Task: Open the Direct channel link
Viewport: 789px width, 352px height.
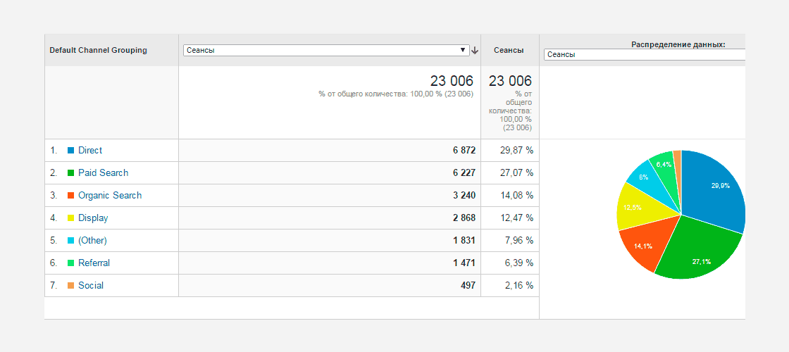Action: (90, 151)
